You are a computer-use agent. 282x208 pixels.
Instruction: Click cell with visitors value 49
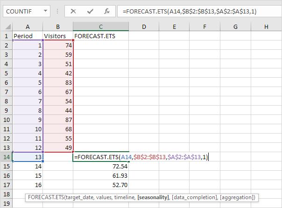(58, 148)
